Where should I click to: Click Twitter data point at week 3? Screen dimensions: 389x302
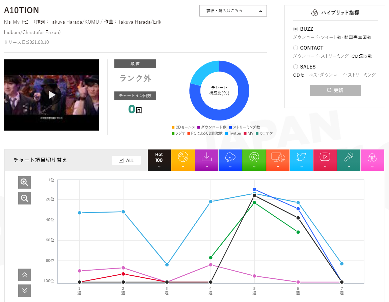coord(167,265)
